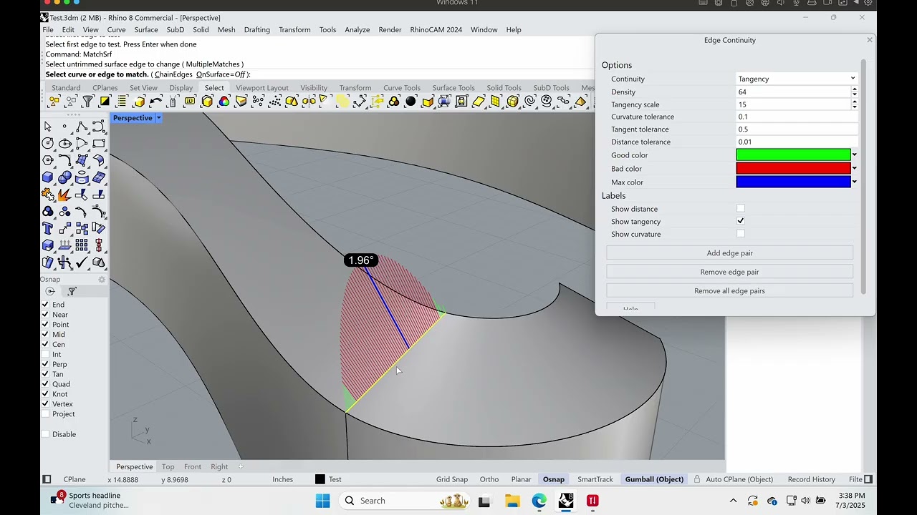Open the Continuity dropdown set to Tangency
This screenshot has width=917, height=515.
point(797,79)
